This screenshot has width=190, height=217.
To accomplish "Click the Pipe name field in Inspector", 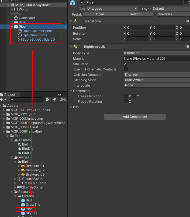I will pos(134,2).
